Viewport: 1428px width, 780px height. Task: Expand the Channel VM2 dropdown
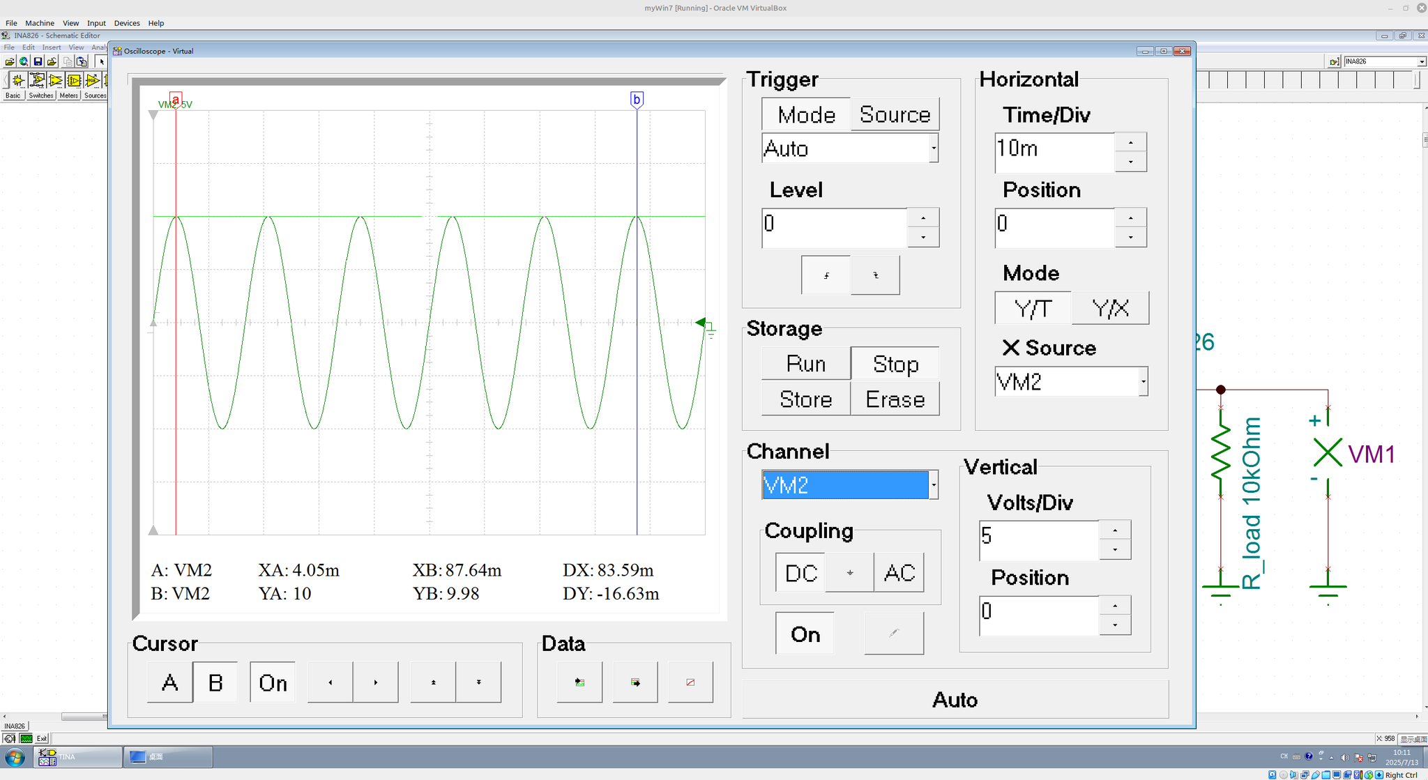click(x=934, y=485)
